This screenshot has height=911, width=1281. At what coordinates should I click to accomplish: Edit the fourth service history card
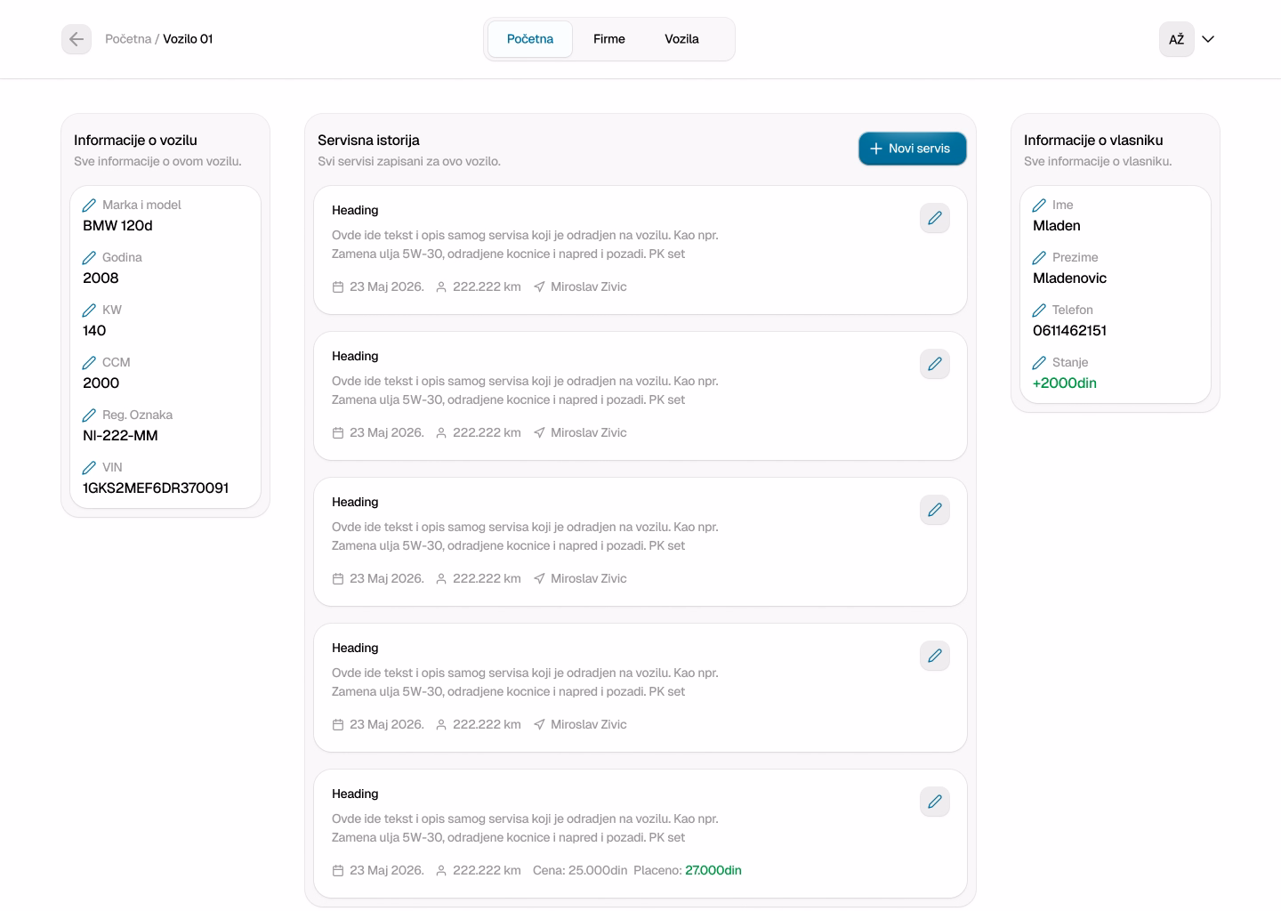pos(935,656)
